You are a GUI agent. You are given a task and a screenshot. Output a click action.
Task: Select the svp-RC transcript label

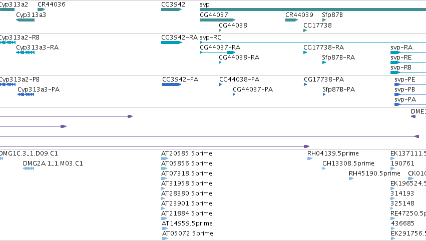coord(210,37)
